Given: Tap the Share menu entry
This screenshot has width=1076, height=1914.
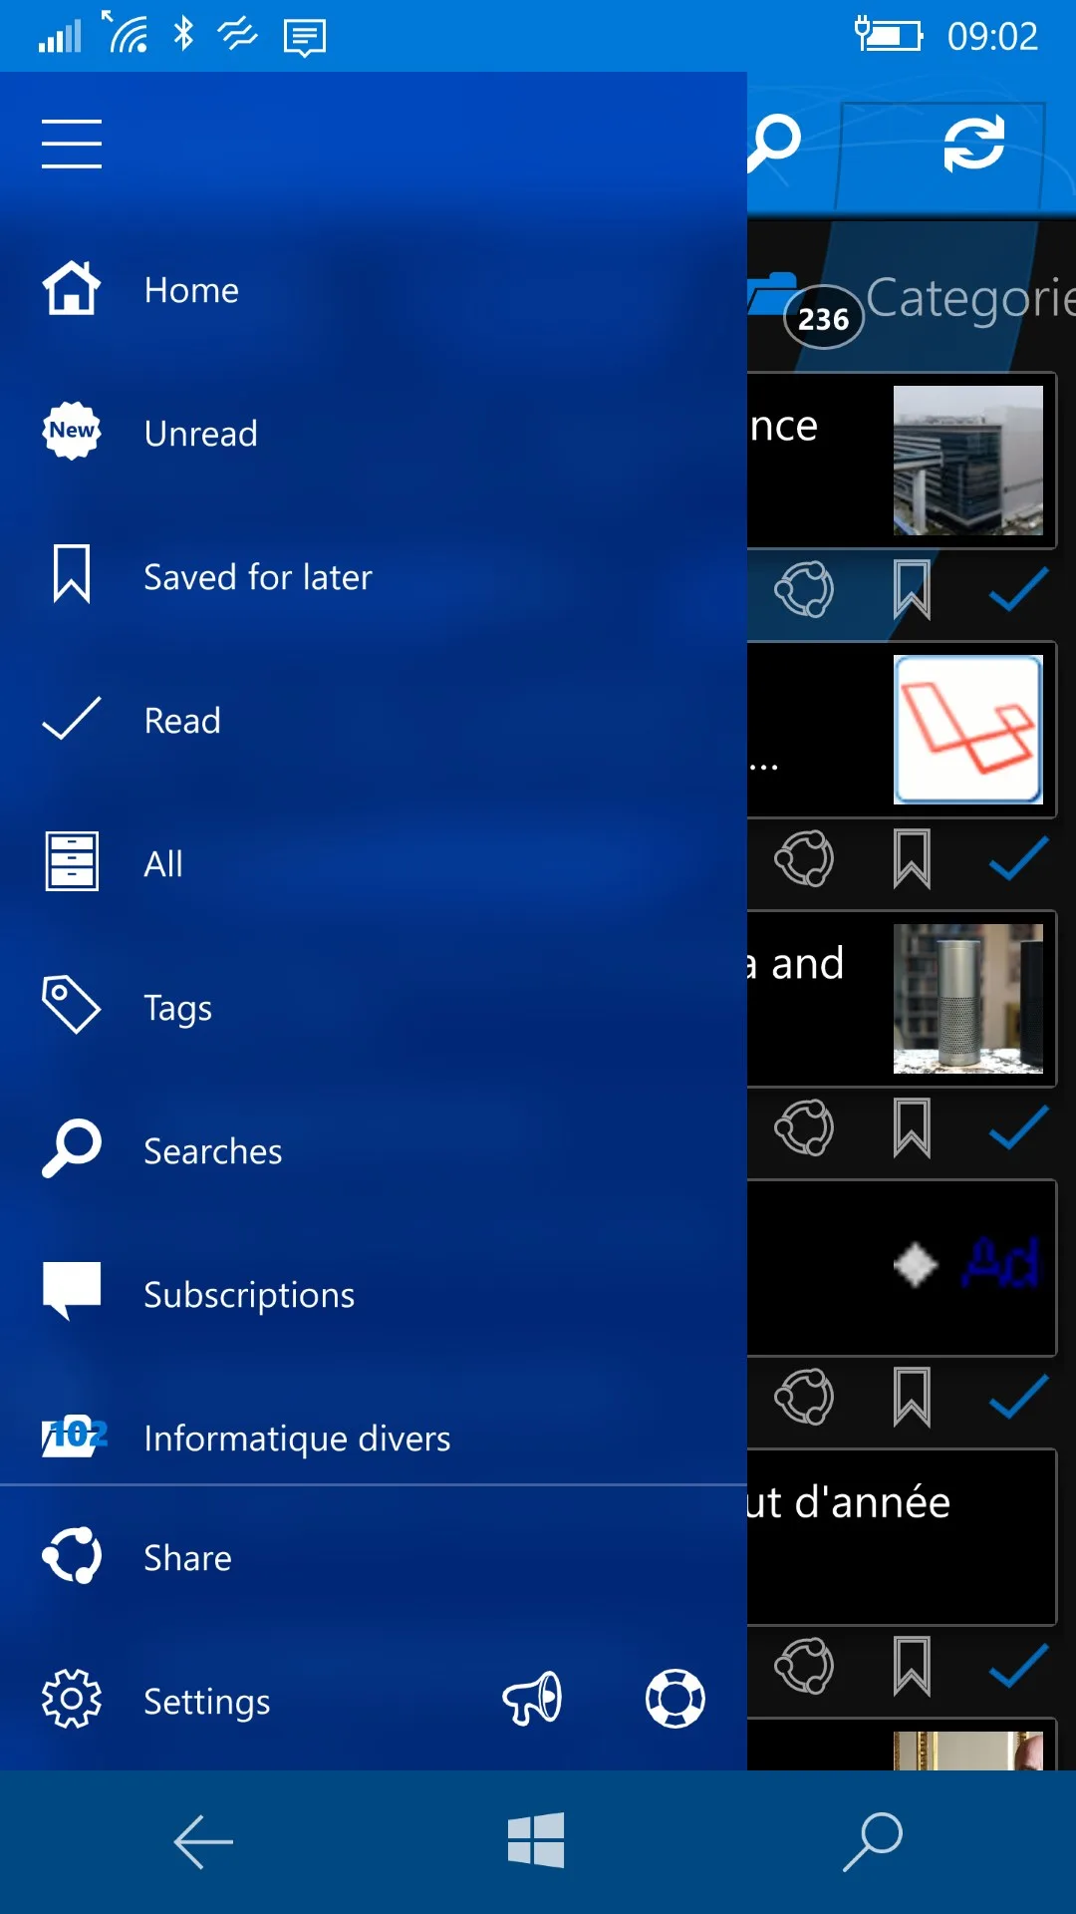Looking at the screenshot, I should pyautogui.click(x=374, y=1558).
